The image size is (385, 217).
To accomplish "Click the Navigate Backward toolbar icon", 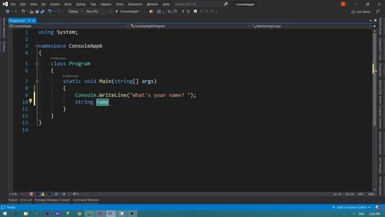I will click(8, 11).
